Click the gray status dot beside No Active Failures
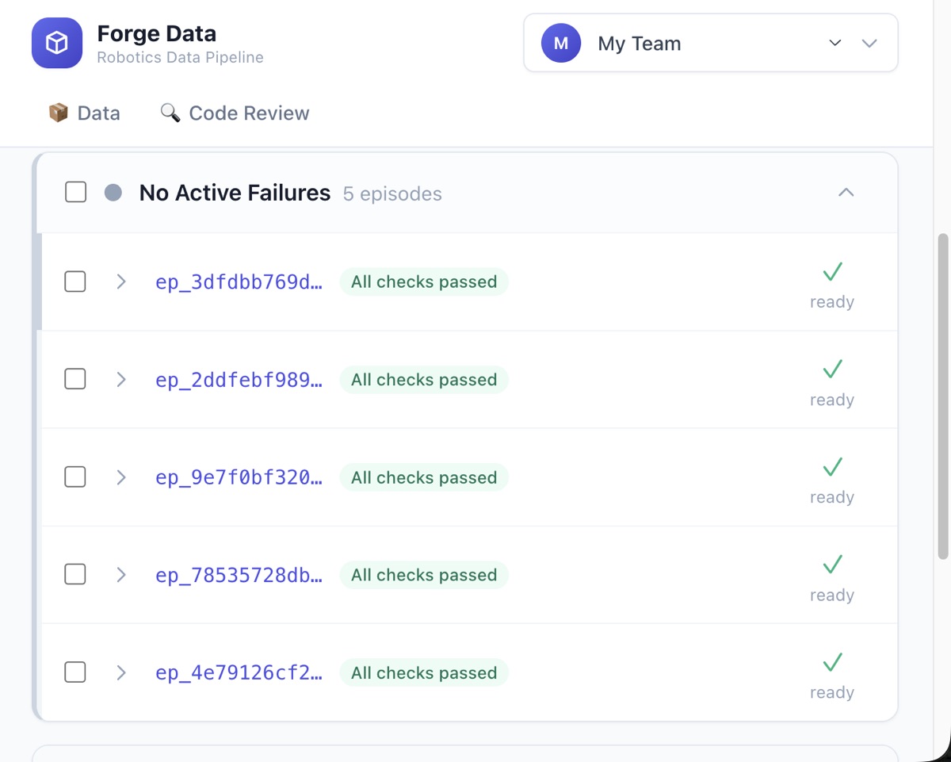 113,193
